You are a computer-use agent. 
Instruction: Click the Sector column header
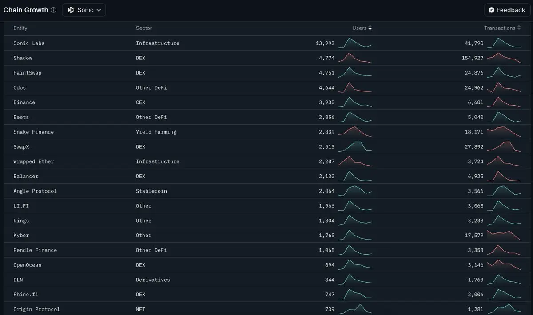tap(144, 28)
